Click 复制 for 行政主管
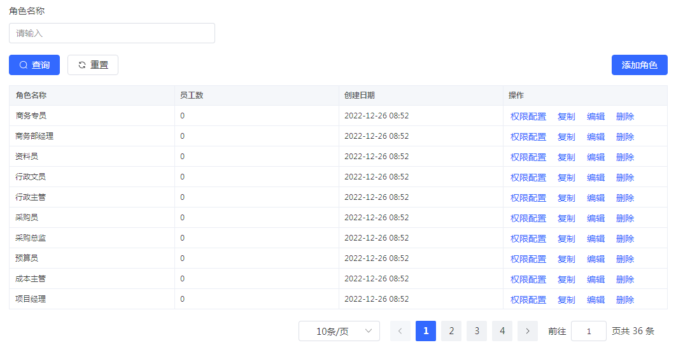The image size is (676, 345). pos(566,198)
